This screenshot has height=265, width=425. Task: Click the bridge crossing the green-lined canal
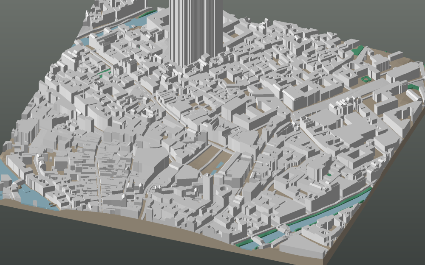click(284, 230)
